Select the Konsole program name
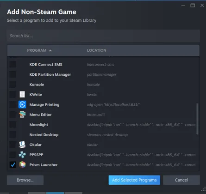Viewport: 206px width, 194px height. point(37,85)
